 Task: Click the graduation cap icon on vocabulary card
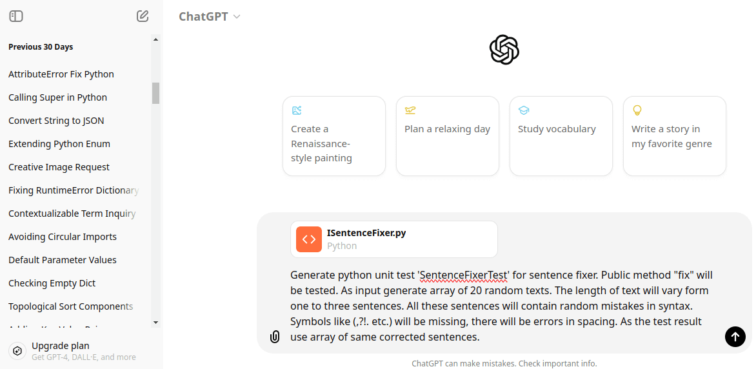524,110
